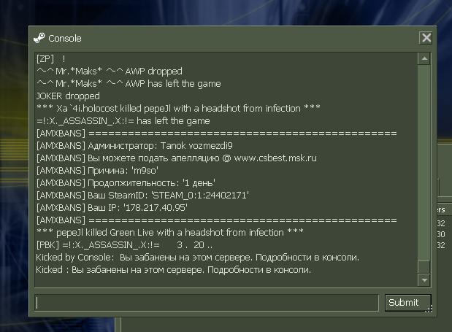Image resolution: width=452 pixels, height=332 pixels.
Task: Click the '[ZP] !' first console line
Action: (x=51, y=59)
